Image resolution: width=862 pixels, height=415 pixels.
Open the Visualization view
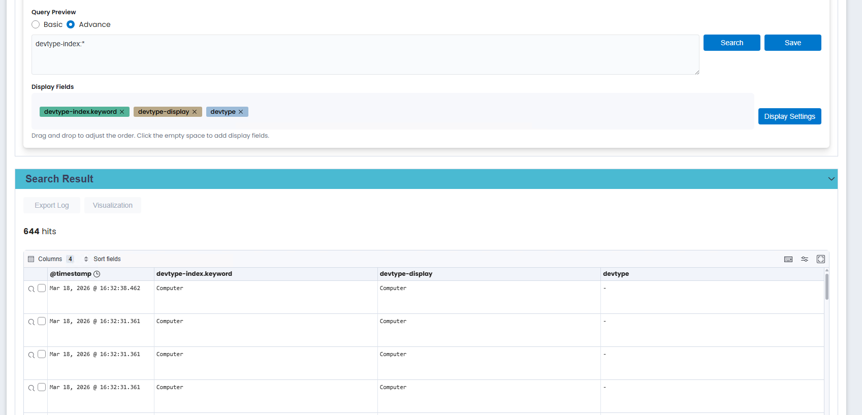pyautogui.click(x=113, y=205)
